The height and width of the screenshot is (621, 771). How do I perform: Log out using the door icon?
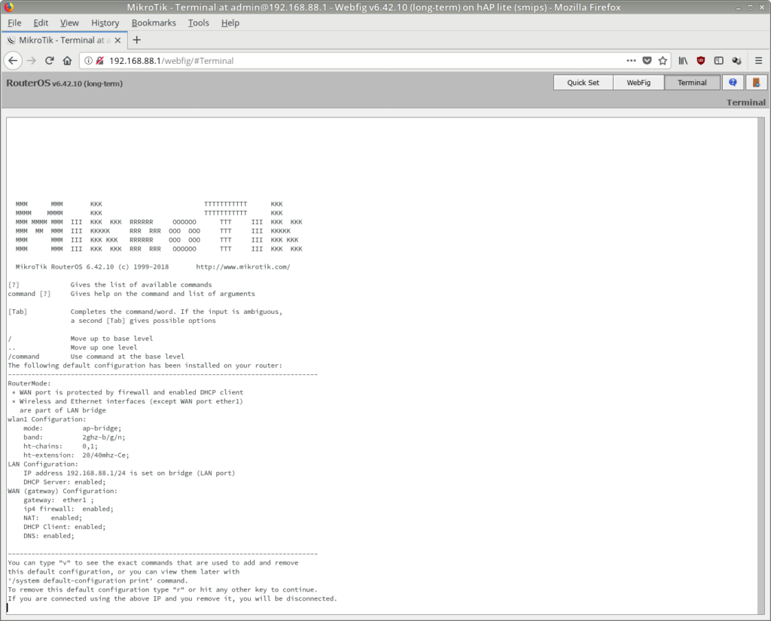pyautogui.click(x=756, y=83)
